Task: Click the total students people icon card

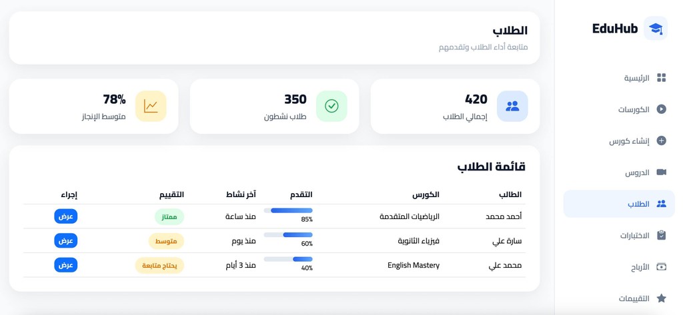Action: click(x=512, y=106)
